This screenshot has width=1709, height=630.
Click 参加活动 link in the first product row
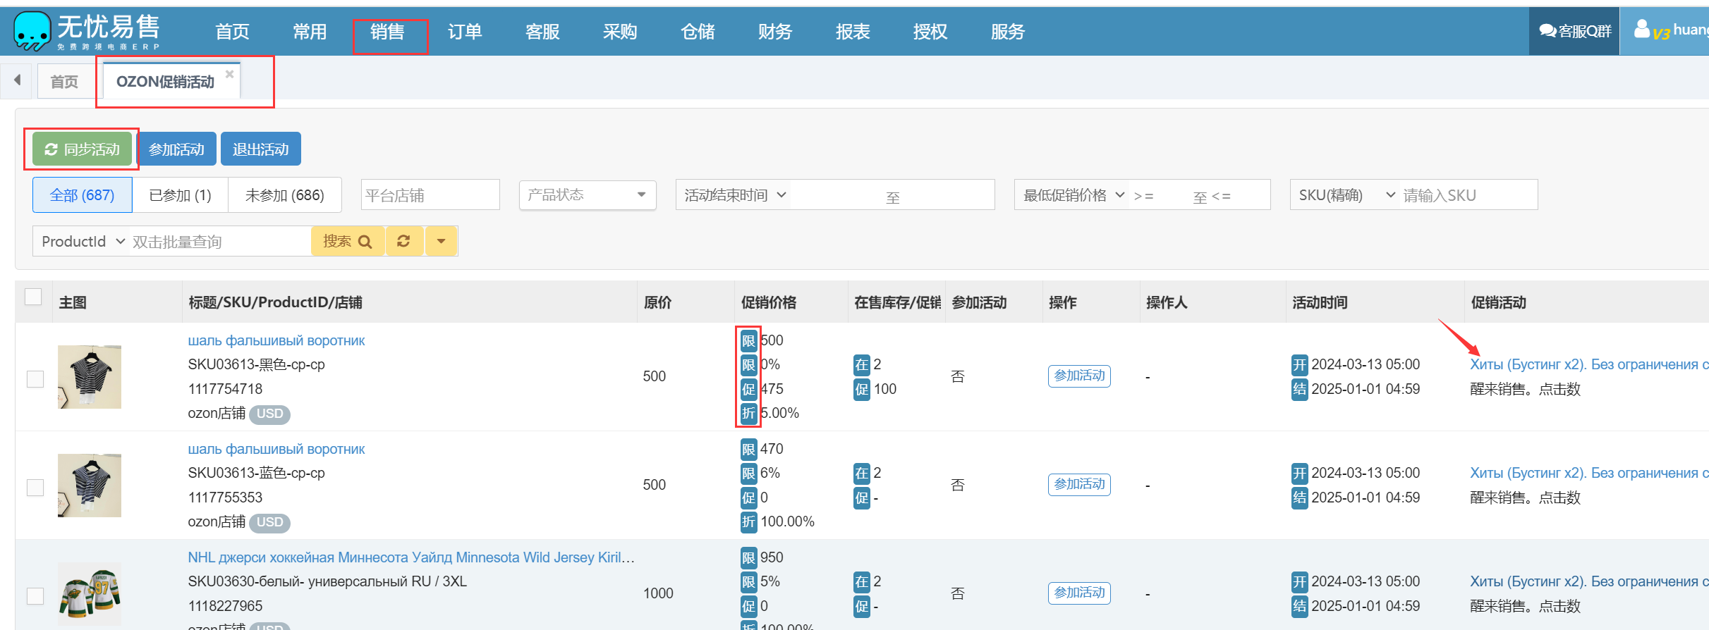tap(1078, 376)
